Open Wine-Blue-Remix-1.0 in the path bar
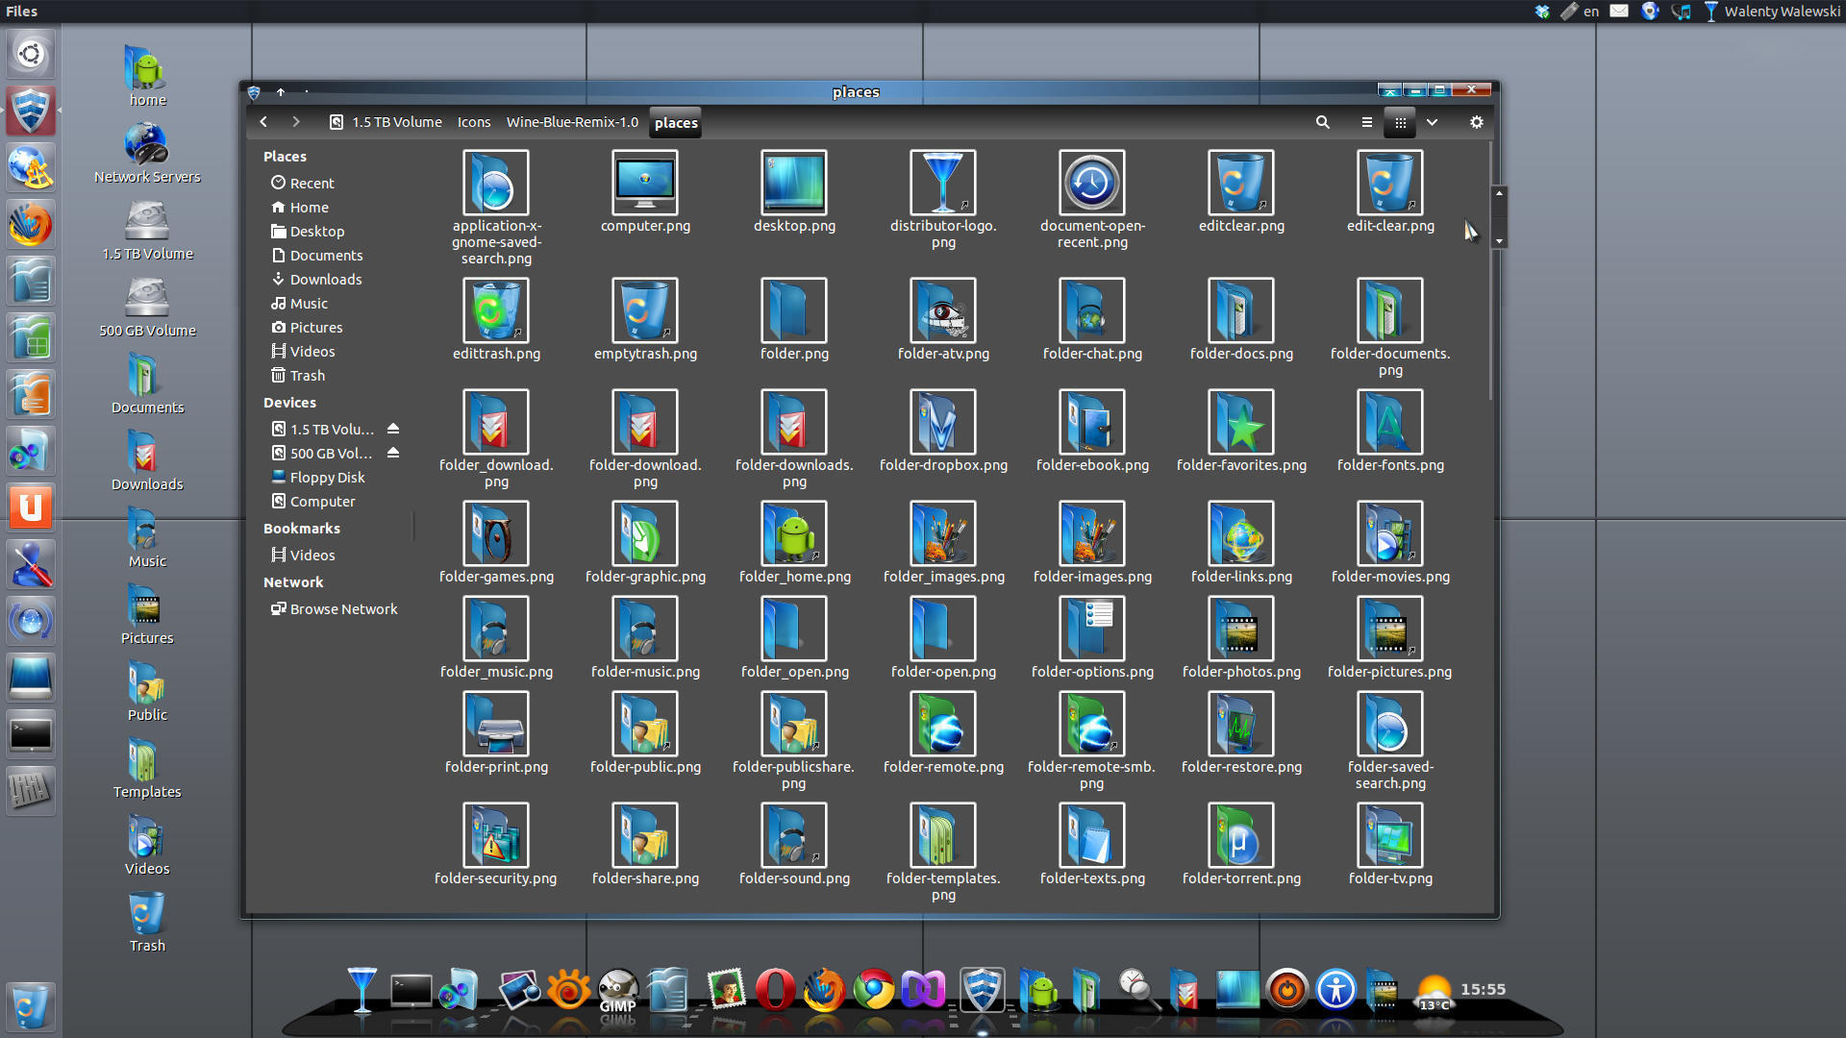 click(572, 122)
